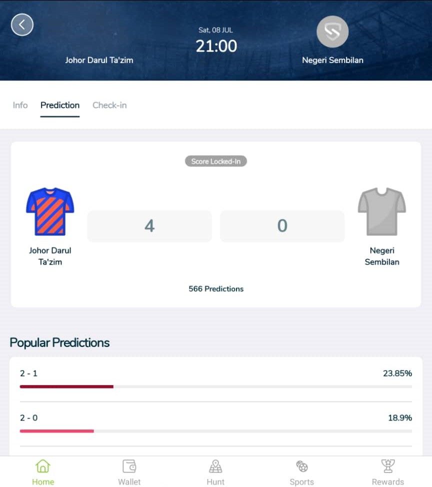This screenshot has height=487, width=432.
Task: Tap the Johor Darul Ta'zim striped jersey
Action: click(50, 211)
